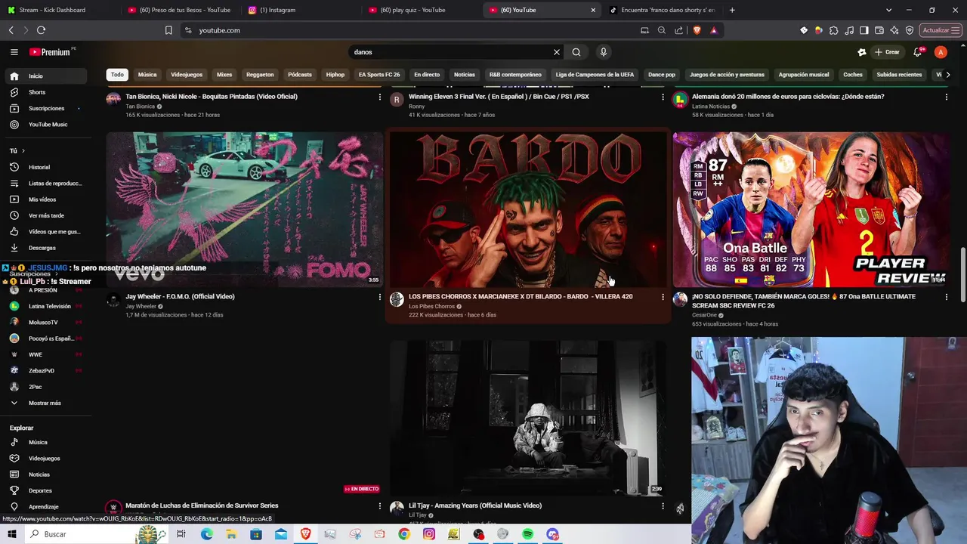This screenshot has width=967, height=544.
Task: Switch to the Instagram tab
Action: (302, 10)
